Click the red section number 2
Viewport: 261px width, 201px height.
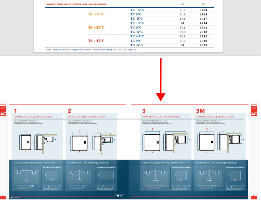pyautogui.click(x=69, y=111)
